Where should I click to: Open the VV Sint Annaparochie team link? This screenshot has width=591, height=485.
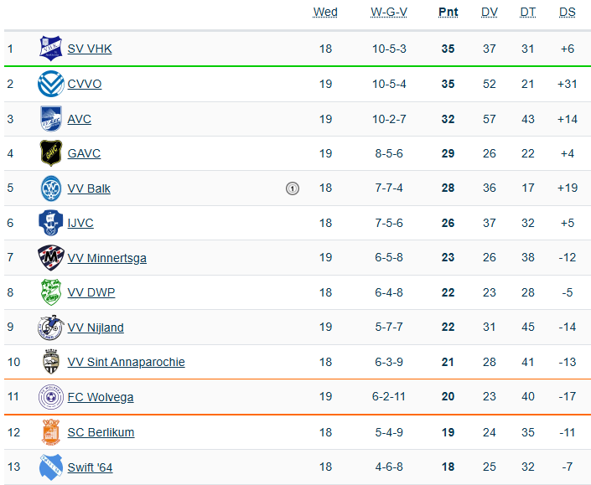pos(126,362)
